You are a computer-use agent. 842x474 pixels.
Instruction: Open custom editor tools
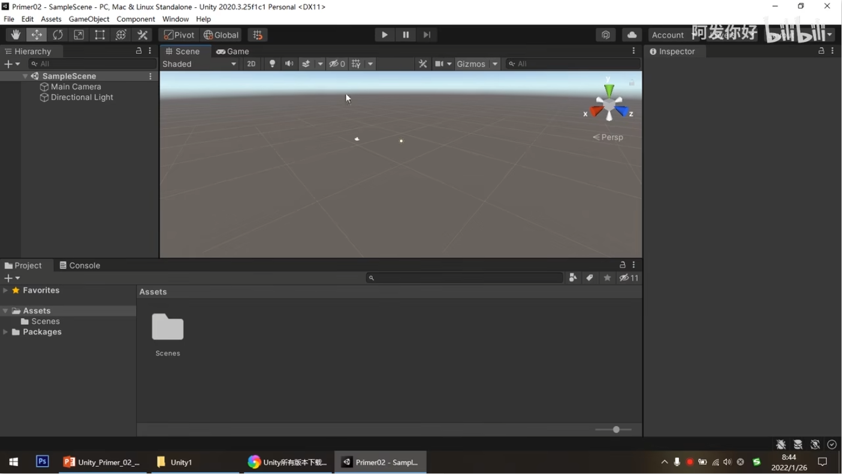(143, 35)
